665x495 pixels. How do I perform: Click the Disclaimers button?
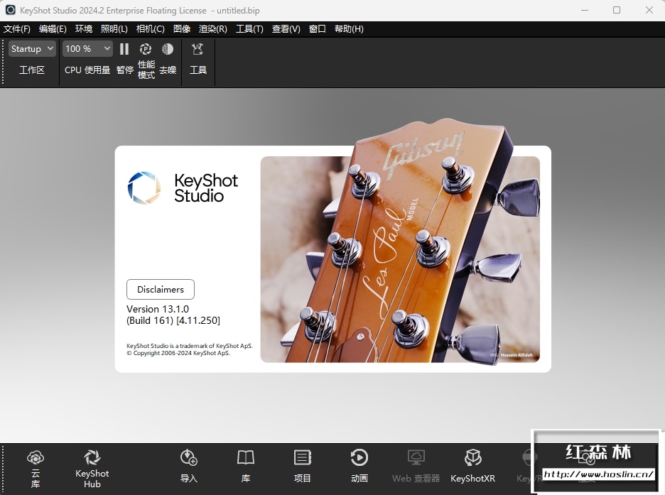(161, 290)
